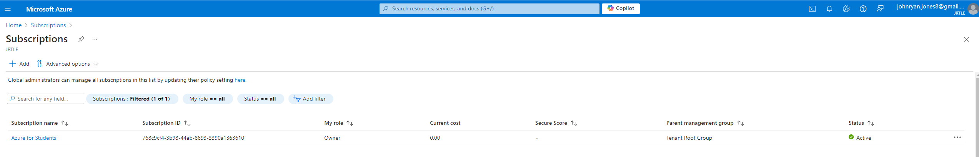The image size is (979, 157).
Task: Open row actions ellipsis for Azure for Students
Action: (x=957, y=137)
